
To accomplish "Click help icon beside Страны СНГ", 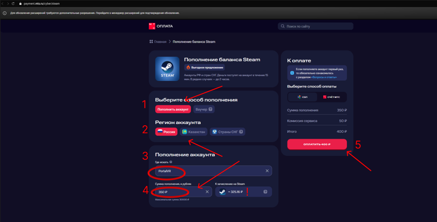I will pos(241,132).
